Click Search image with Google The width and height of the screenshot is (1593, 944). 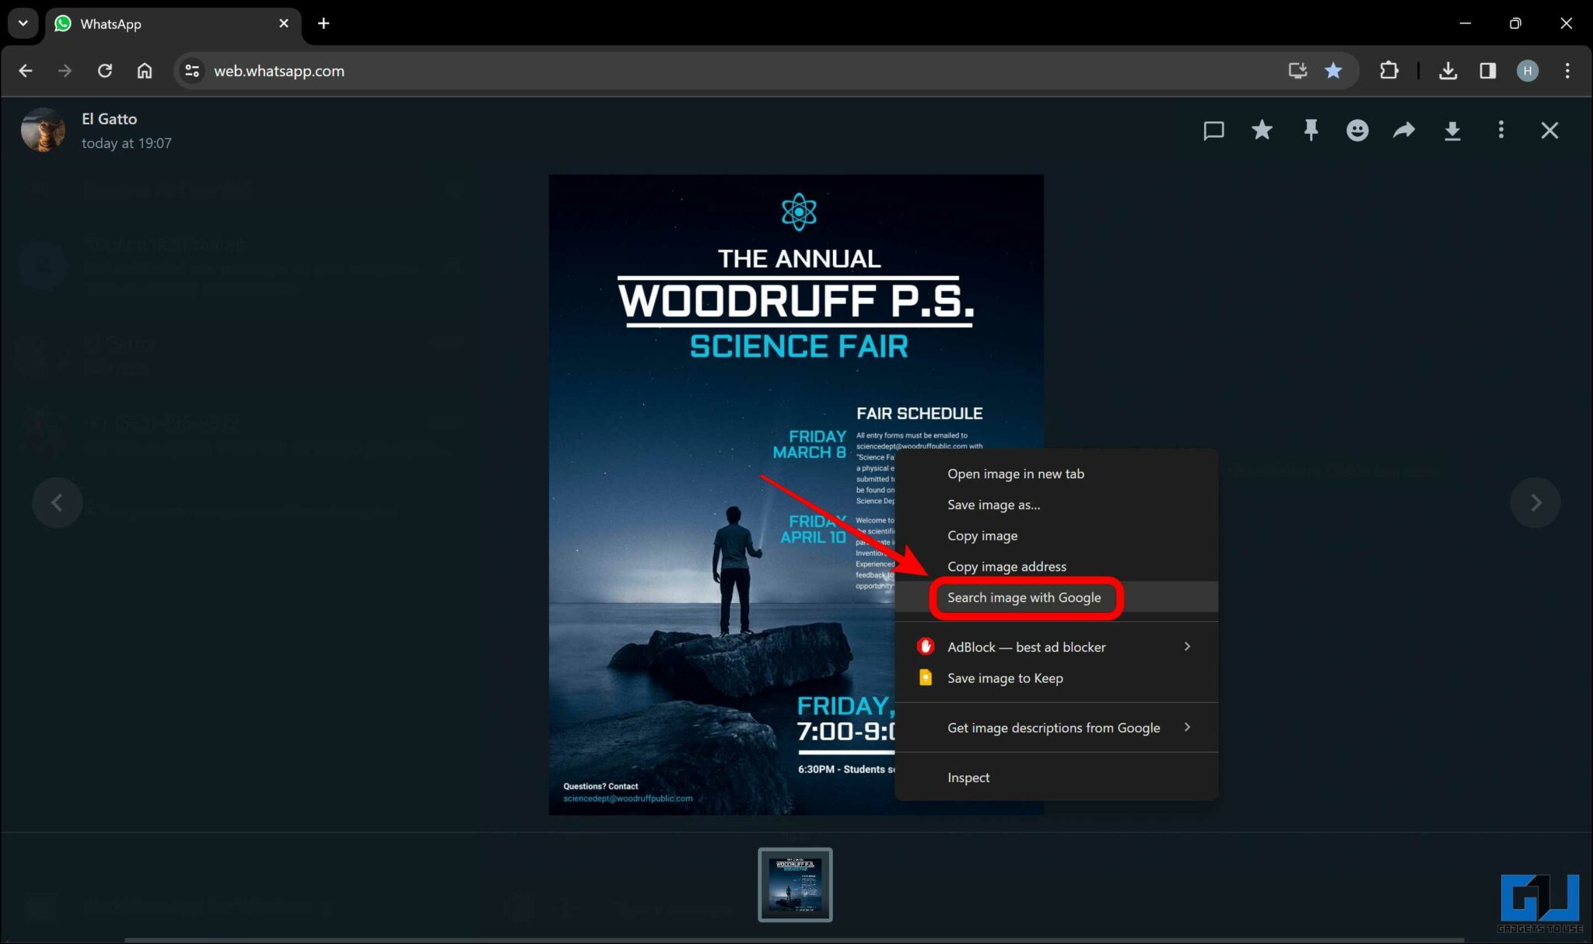(1024, 597)
